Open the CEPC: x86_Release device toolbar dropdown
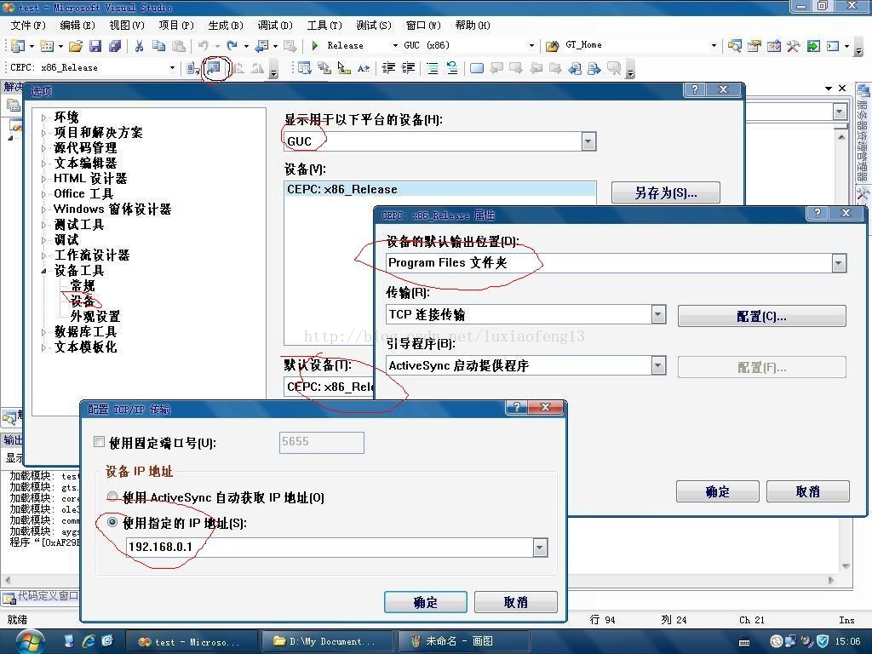The width and height of the screenshot is (872, 654). point(172,68)
